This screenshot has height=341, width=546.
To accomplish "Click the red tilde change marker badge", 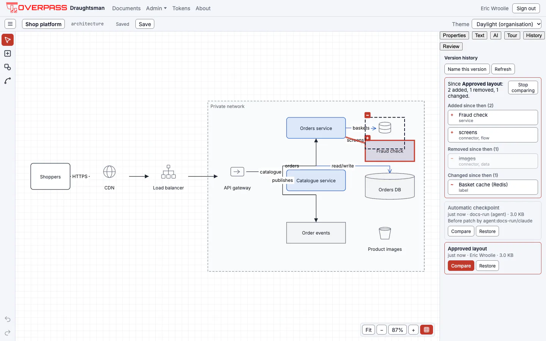I will click(x=367, y=115).
